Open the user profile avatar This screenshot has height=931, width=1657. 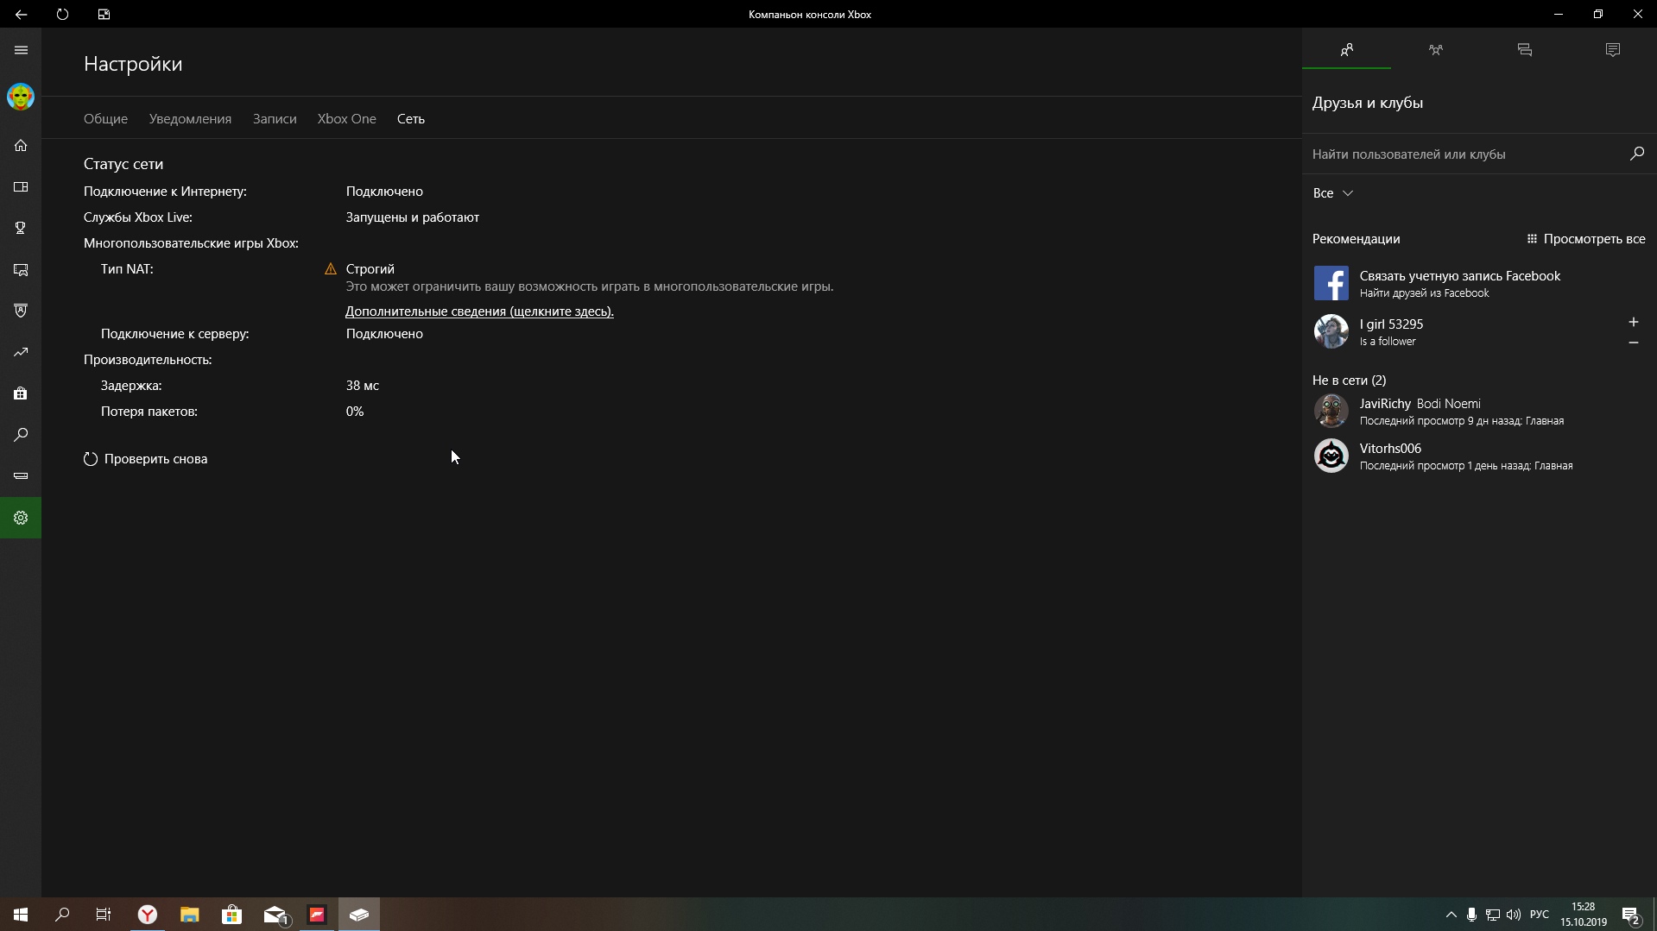coord(21,97)
